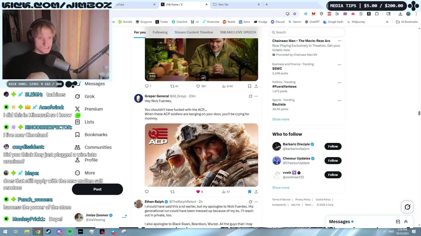
Task: Open the Rumble bookmark
Action: coord(125,22)
